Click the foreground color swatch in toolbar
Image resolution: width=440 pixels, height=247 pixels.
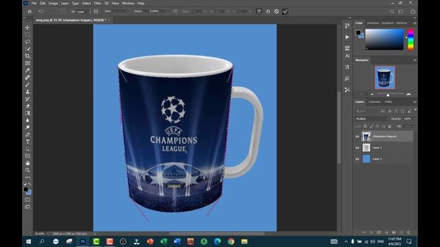[25, 189]
